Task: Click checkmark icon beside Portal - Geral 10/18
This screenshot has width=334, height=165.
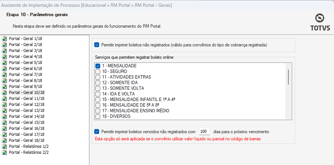Action: [x=4, y=92]
